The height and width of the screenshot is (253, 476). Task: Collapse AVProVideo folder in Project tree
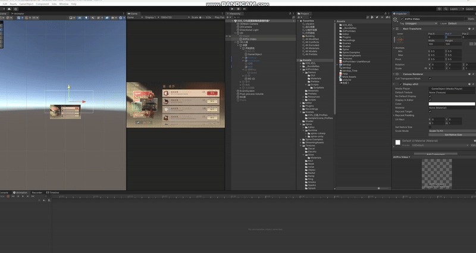300,69
